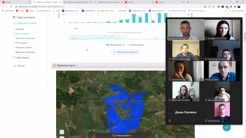
Task: Select Карта ділянок in the sidebar
Action: click(22, 34)
